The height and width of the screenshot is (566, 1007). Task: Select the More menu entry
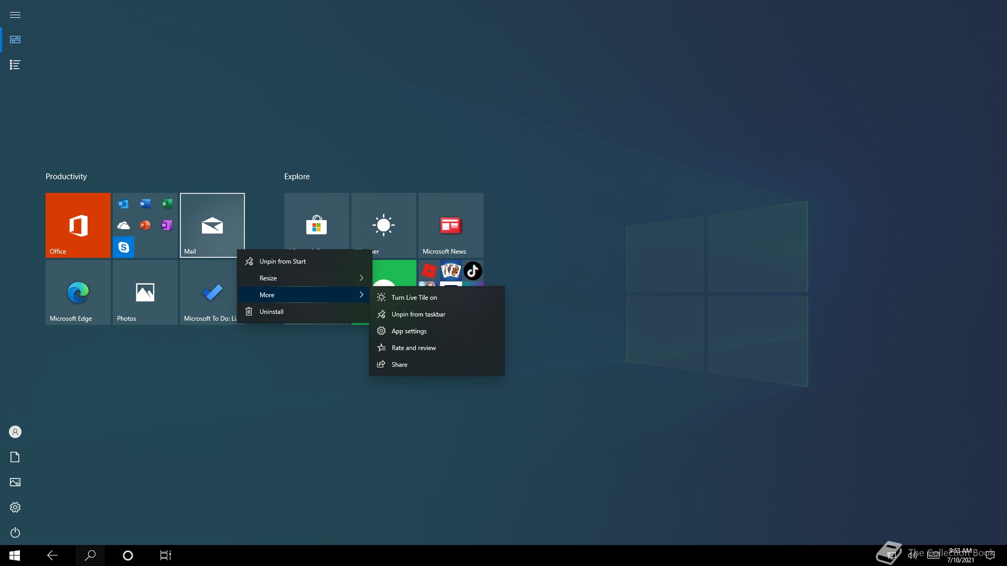(x=305, y=295)
